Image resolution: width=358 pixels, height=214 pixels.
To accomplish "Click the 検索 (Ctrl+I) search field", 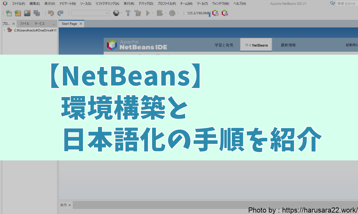I will pos(346,3).
